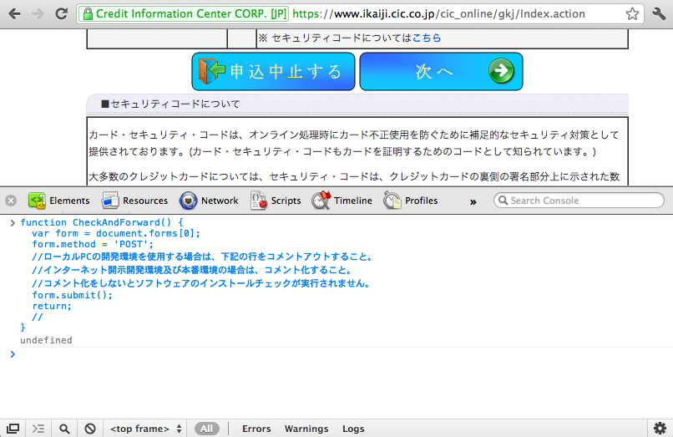Image resolution: width=673 pixels, height=437 pixels.
Task: Click the status bar search magnifier icon
Action: [64, 429]
